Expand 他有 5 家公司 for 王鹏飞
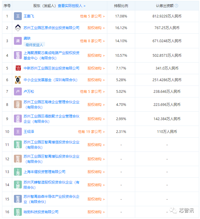The height and width of the screenshot is (219, 200). pyautogui.click(x=92, y=16)
